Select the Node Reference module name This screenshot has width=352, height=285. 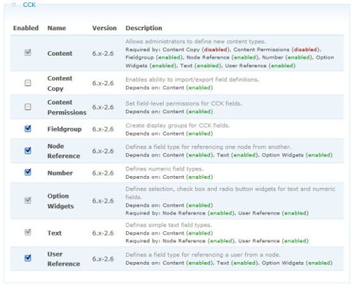63,151
